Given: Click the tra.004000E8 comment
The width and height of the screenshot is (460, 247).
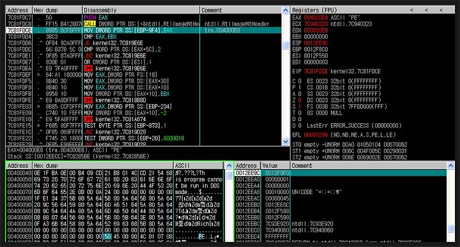Looking at the screenshot, I should click(x=222, y=30).
